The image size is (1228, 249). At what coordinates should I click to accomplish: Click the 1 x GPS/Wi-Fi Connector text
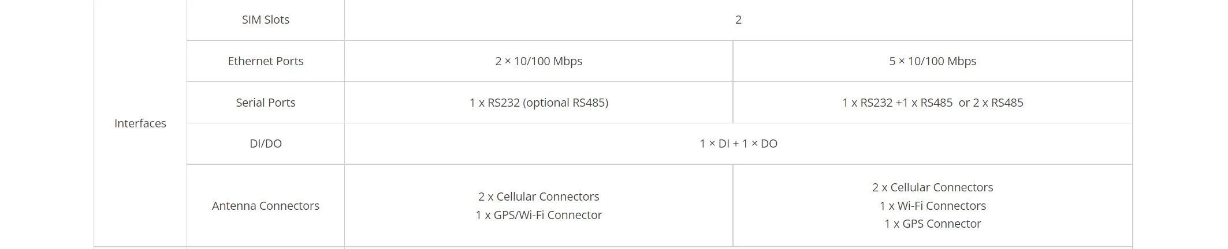click(x=538, y=215)
